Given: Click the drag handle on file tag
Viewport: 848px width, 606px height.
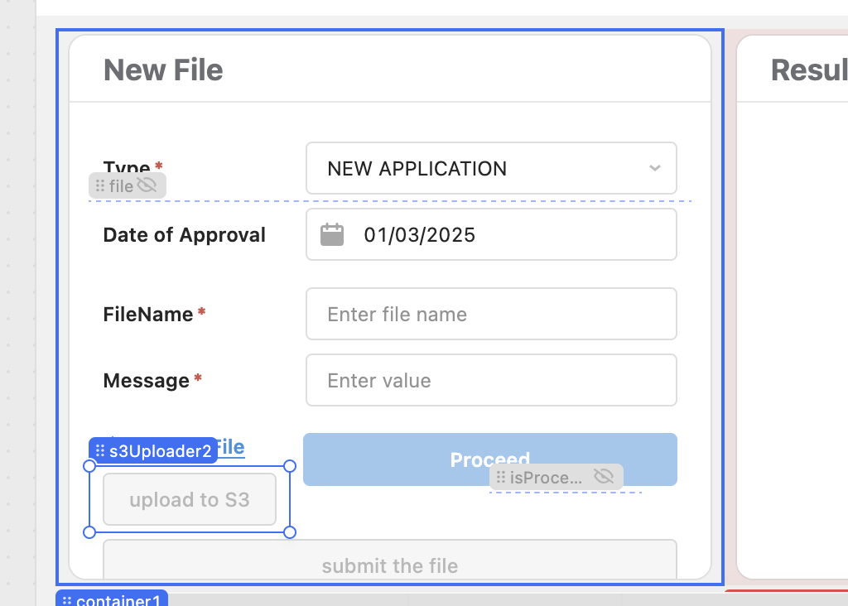Looking at the screenshot, I should coord(100,186).
